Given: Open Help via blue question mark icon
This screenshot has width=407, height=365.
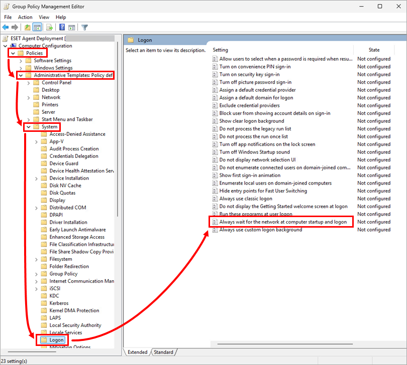Looking at the screenshot, I should point(62,27).
